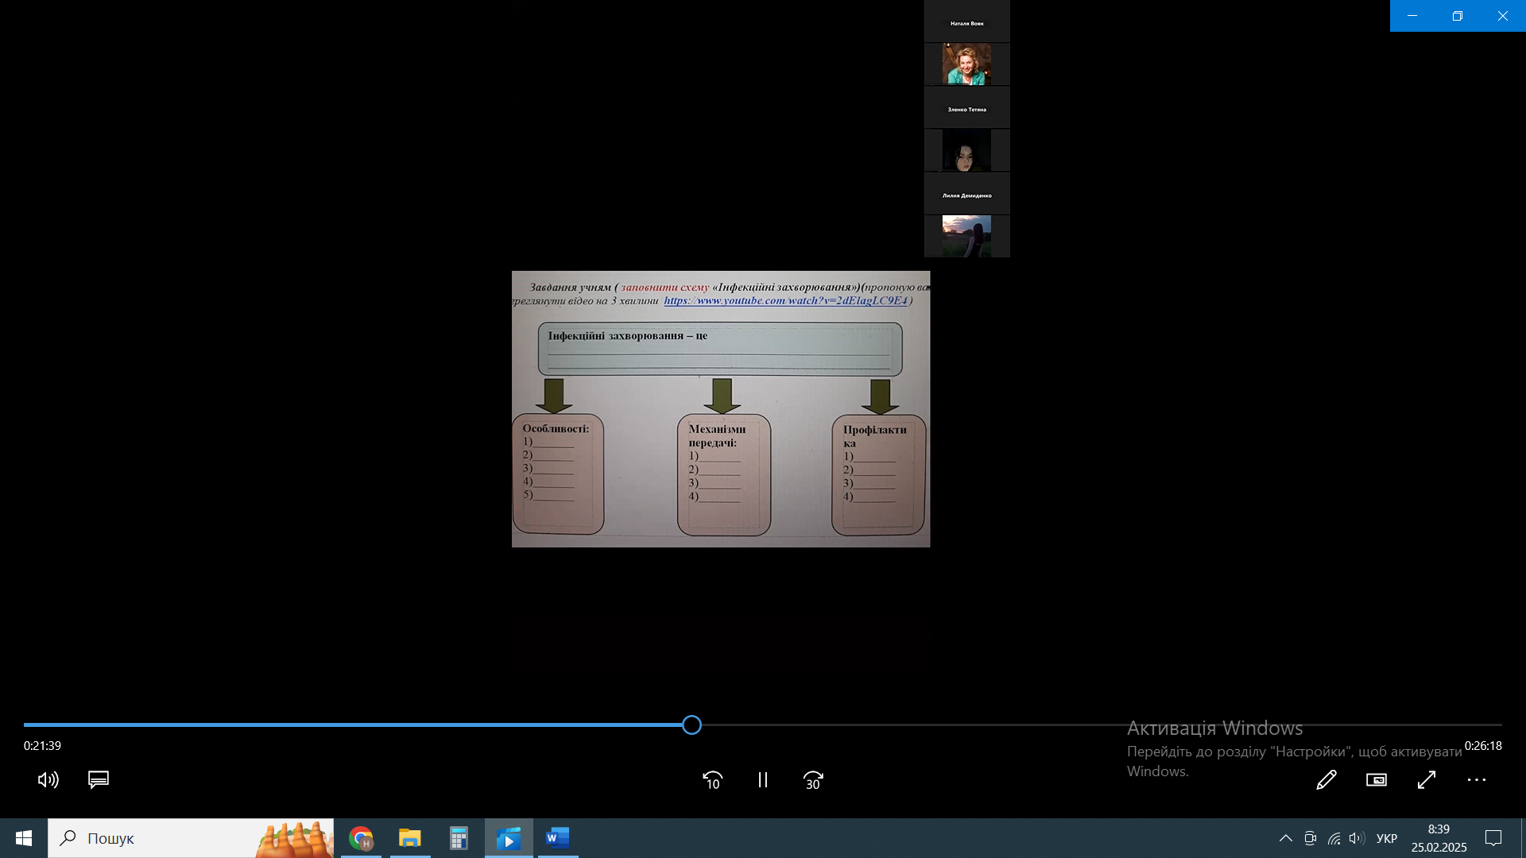
Task: Switch to Word in taskbar
Action: 558,838
